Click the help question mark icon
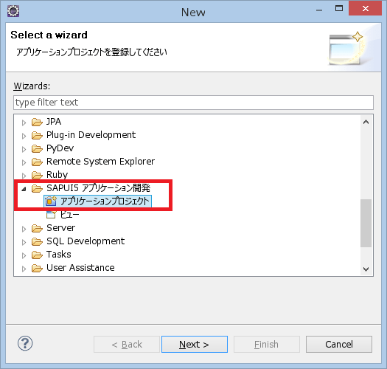The width and height of the screenshot is (387, 369). [25, 343]
